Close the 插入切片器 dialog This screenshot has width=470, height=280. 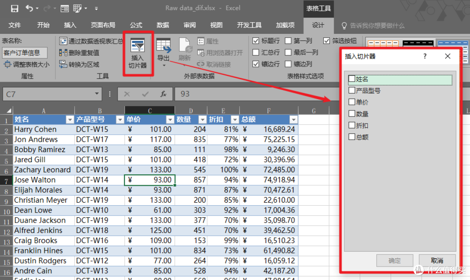click(447, 56)
